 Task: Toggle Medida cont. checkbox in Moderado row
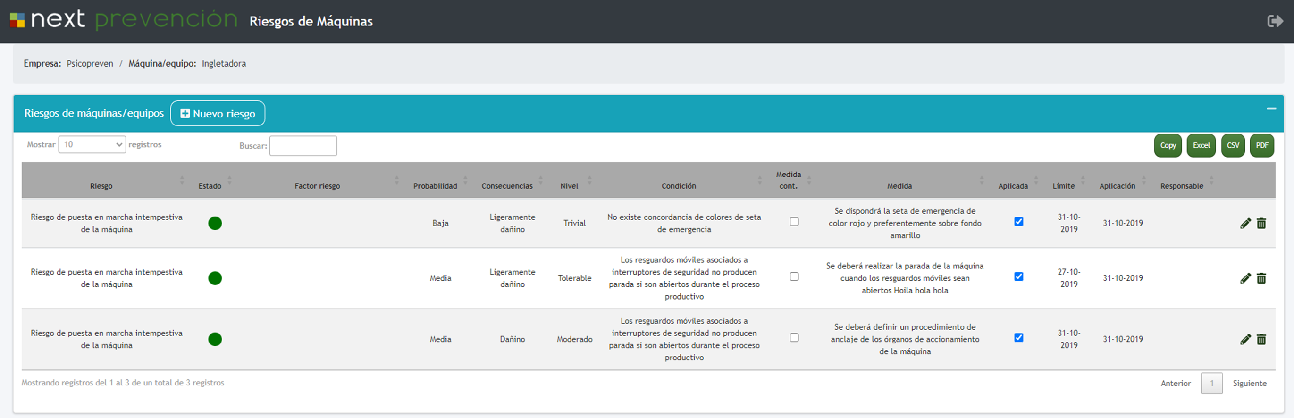(794, 338)
